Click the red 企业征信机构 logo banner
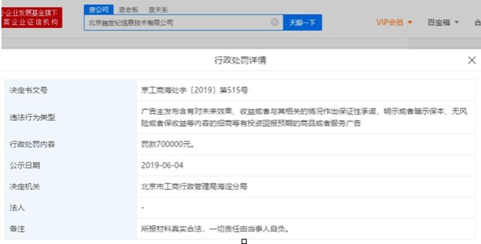The image size is (481, 244). (32, 17)
